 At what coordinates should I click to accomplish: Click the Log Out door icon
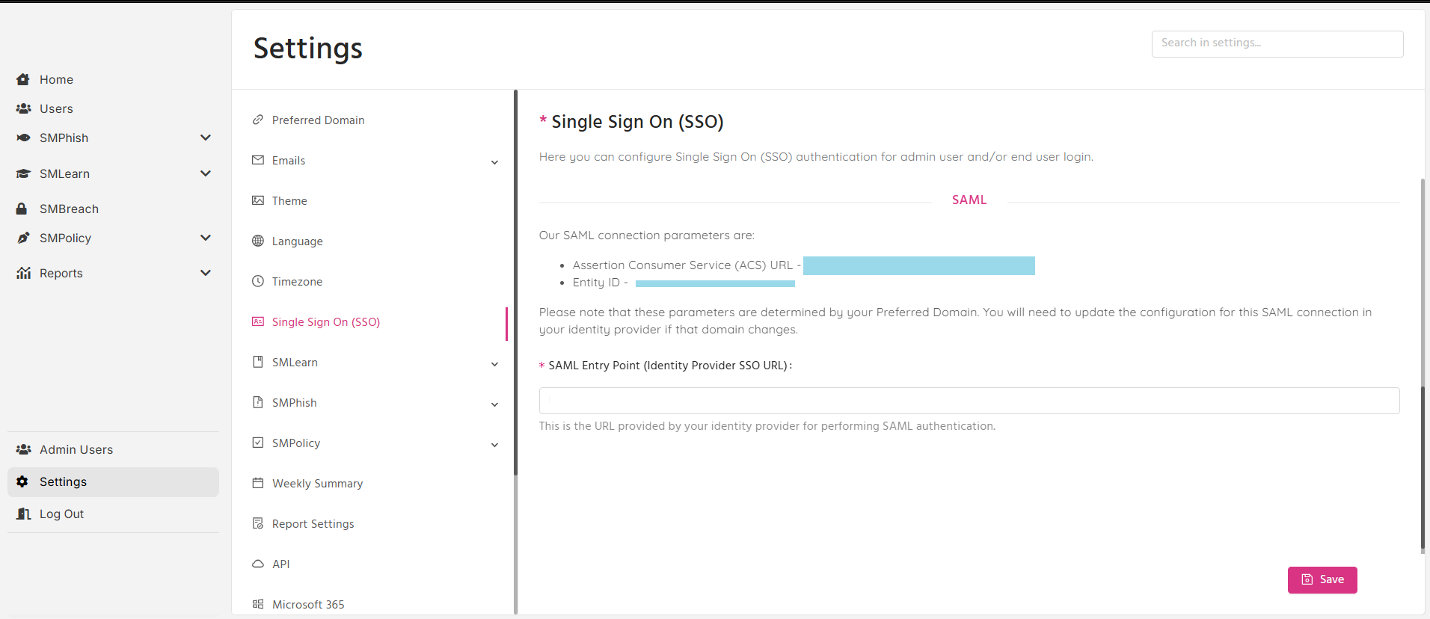click(x=23, y=514)
